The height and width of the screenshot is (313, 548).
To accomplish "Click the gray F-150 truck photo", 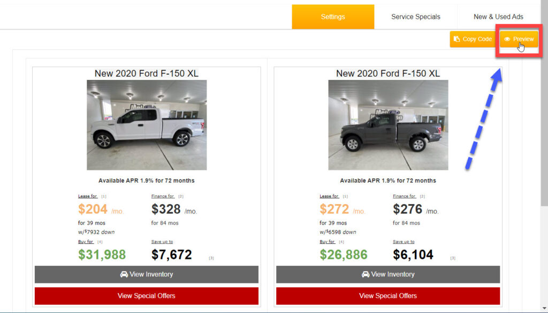I will 388,125.
